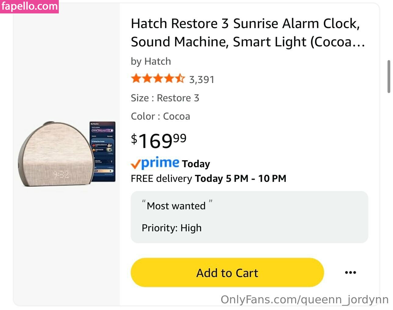Viewport: 393px width, 310px height.
Task: Select the "Most wanted" comment text
Action: [176, 206]
